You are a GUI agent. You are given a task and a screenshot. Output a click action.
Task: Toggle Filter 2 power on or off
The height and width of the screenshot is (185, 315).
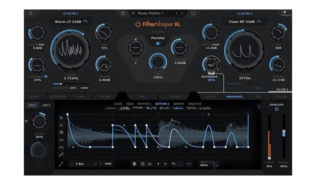pos(238,13)
